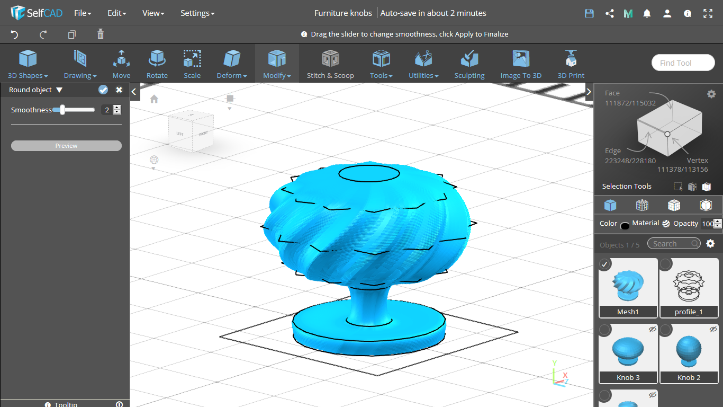Uncheck the Mesh1 object selection
The image size is (723, 407).
click(x=604, y=264)
